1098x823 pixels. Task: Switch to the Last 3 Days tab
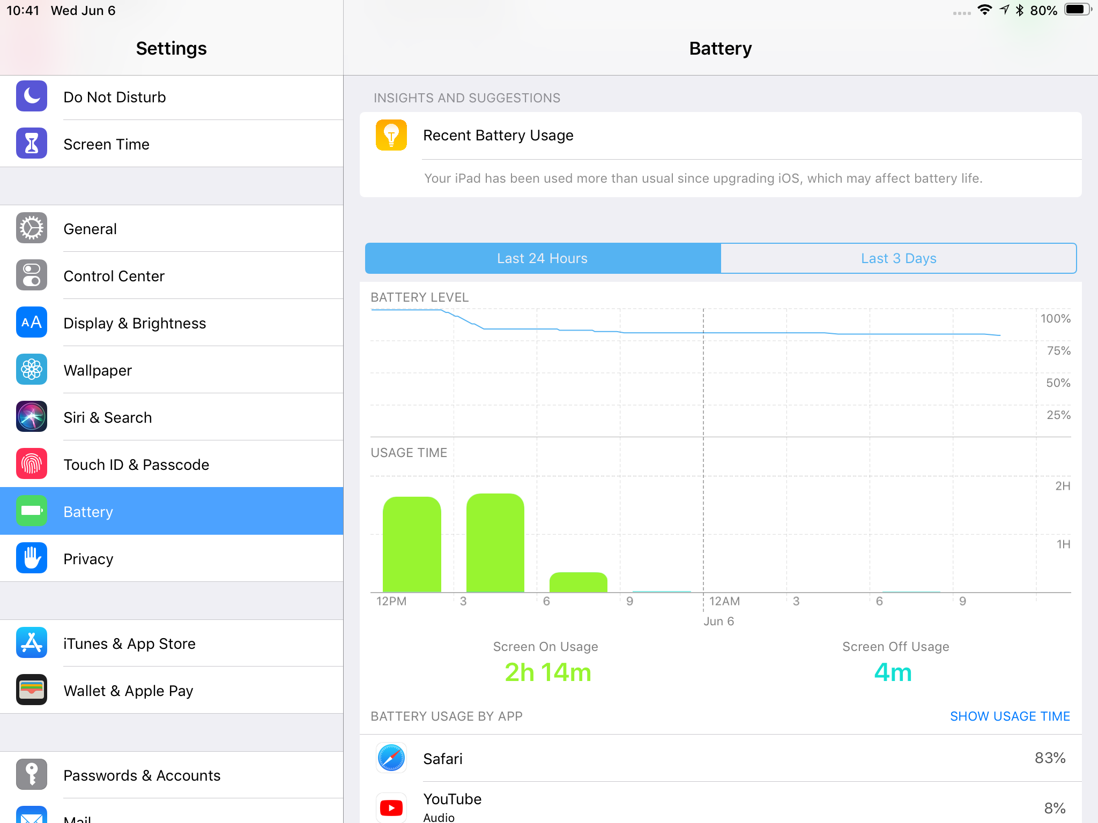pos(899,258)
